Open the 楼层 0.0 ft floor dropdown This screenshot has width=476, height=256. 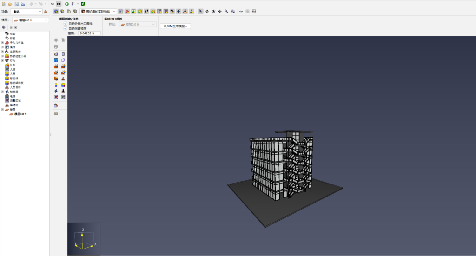coord(31,20)
